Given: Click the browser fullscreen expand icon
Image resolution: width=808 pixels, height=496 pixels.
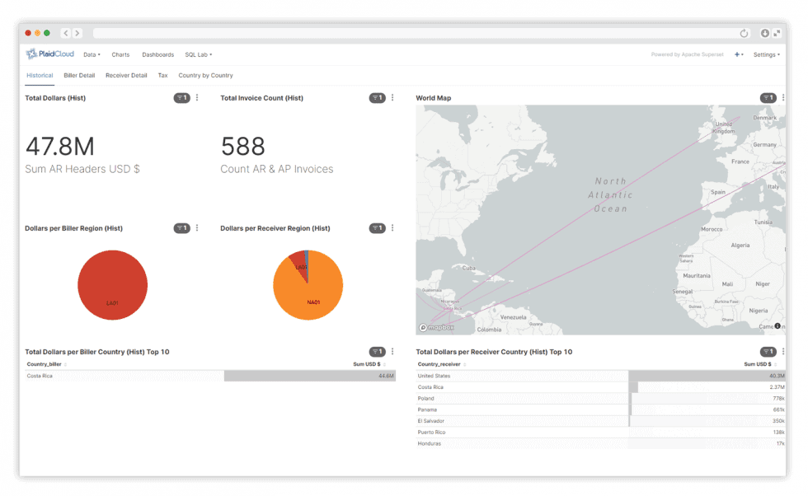Looking at the screenshot, I should pyautogui.click(x=777, y=33).
